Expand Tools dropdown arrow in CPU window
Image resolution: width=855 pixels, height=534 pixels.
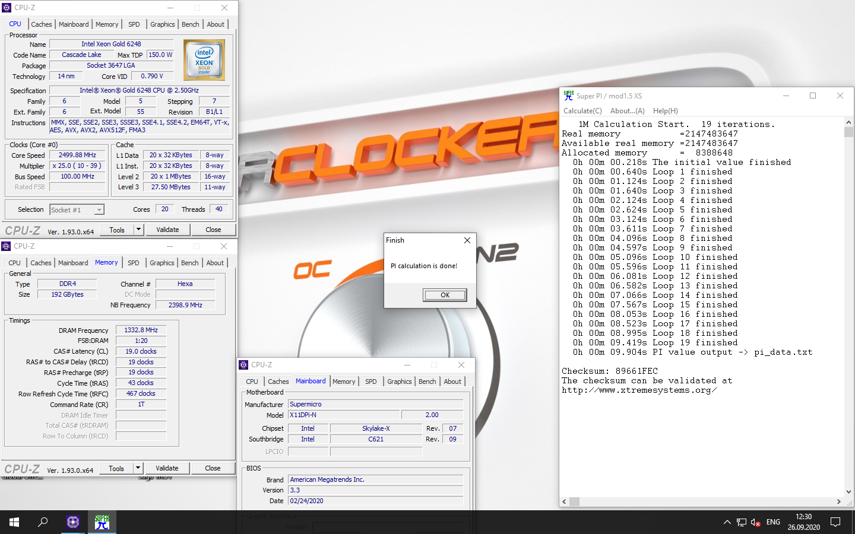tap(138, 230)
